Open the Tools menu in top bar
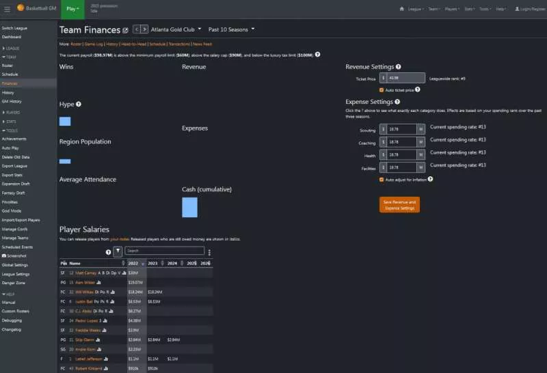Viewport: 547px width, 373px height. point(485,9)
